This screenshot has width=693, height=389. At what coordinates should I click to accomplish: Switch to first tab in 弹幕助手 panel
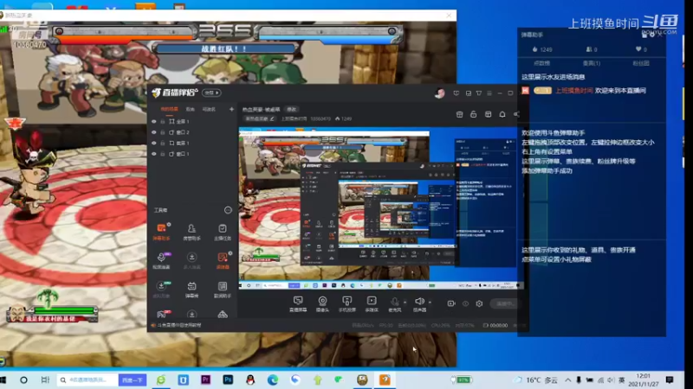542,63
